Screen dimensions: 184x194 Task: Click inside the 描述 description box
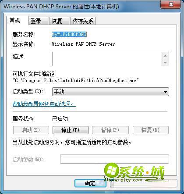coord(107,59)
